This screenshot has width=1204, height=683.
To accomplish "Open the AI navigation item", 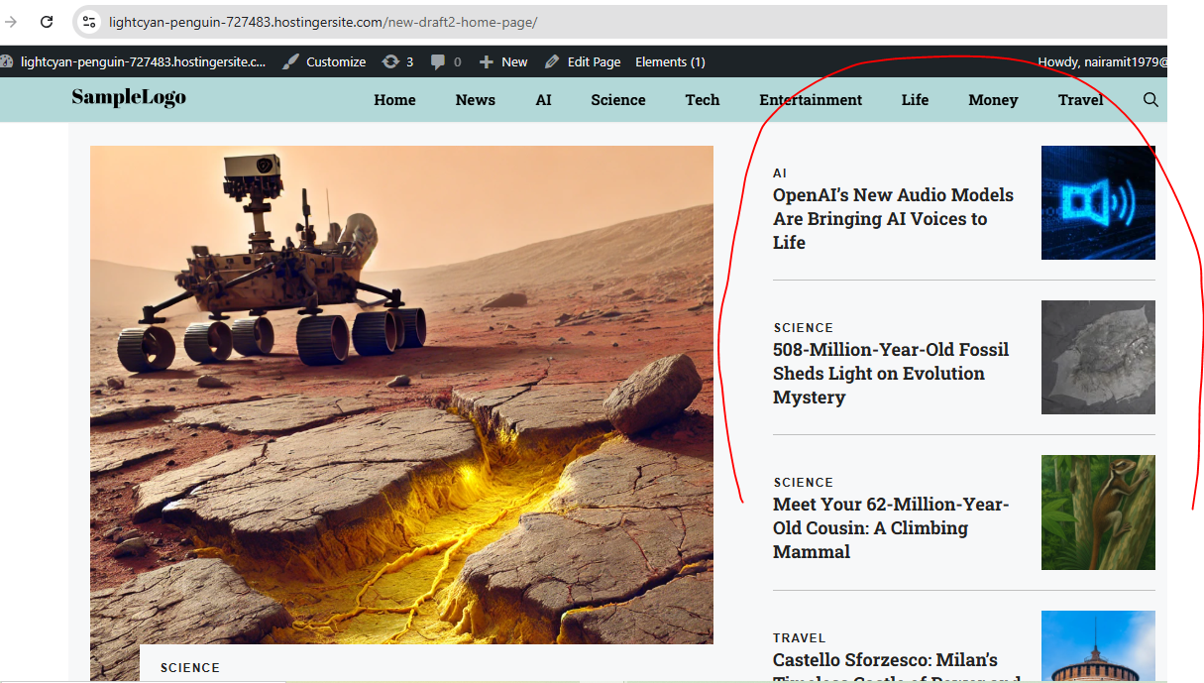I will pyautogui.click(x=543, y=100).
